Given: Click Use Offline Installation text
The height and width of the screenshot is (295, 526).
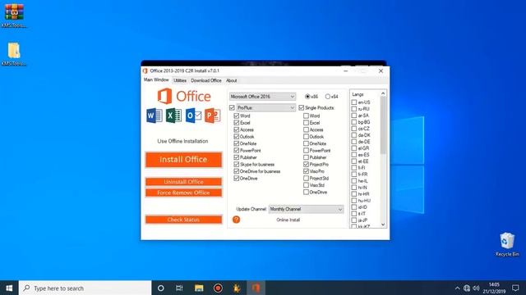Looking at the screenshot, I should point(182,141).
